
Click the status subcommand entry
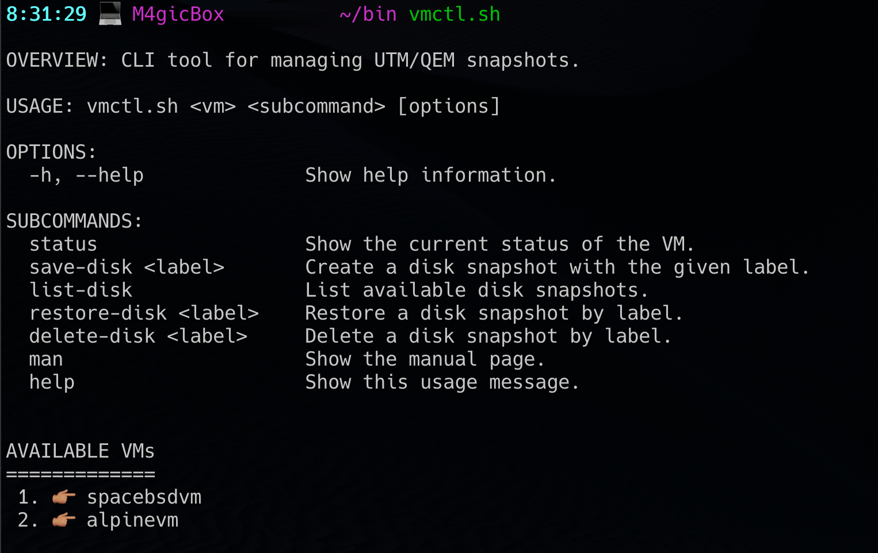(x=63, y=244)
